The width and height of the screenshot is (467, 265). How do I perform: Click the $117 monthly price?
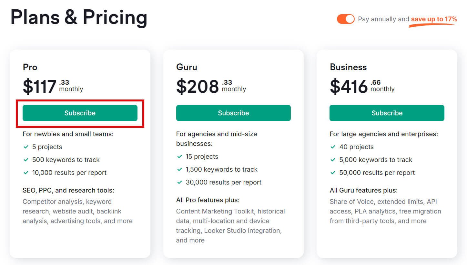(x=40, y=87)
